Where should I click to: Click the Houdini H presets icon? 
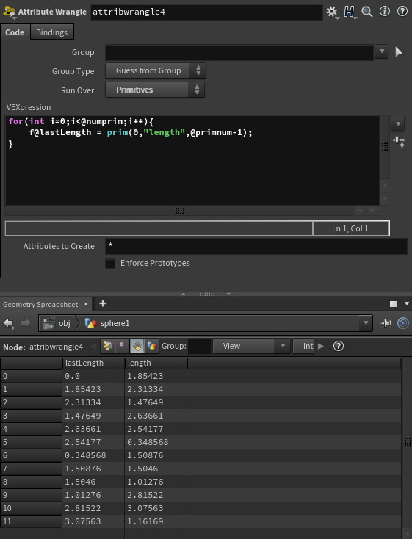click(349, 12)
